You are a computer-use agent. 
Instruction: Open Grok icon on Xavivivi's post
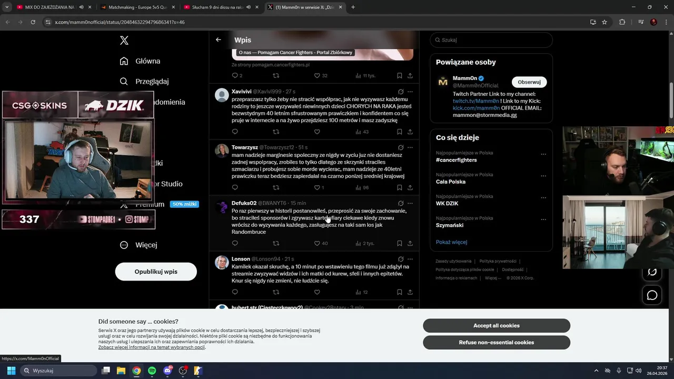(401, 92)
